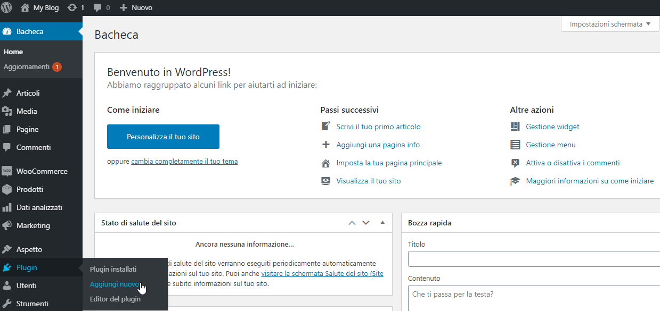Screen dimensions: 660x311
Task: Click the My Blog site name
Action: click(x=46, y=8)
